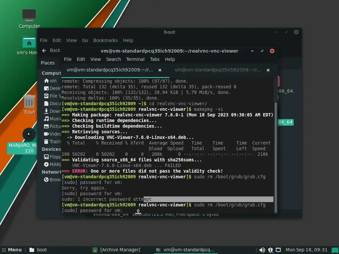Click the terminal vertical scrollbar
The image size is (339, 254).
(x=275, y=157)
